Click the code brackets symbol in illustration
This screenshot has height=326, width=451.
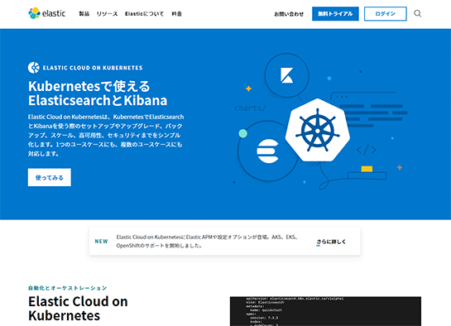(x=366, y=150)
